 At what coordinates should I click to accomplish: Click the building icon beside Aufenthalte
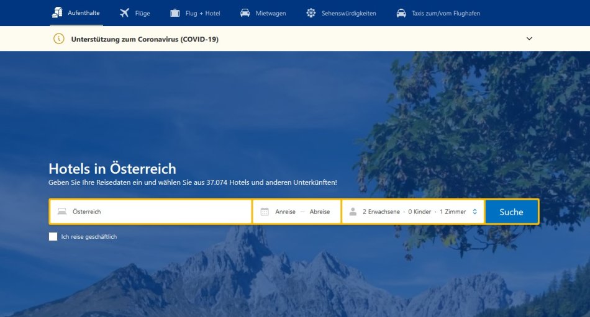(57, 12)
